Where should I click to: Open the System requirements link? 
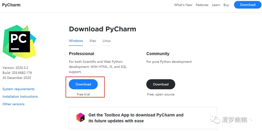[18, 89]
